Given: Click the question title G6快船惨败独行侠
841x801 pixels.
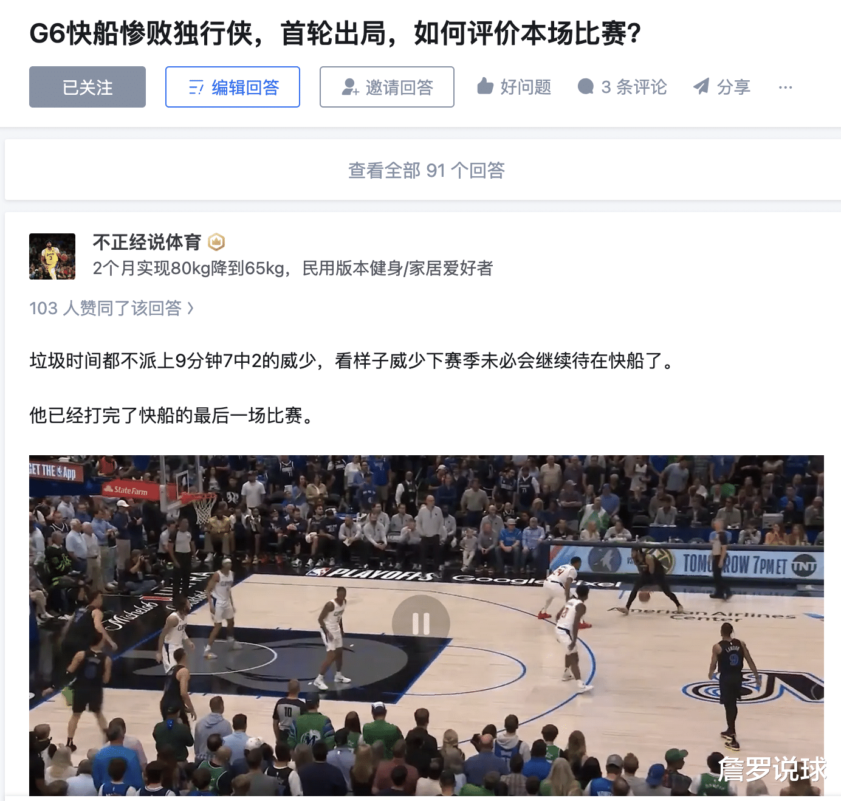Looking at the screenshot, I should [335, 33].
